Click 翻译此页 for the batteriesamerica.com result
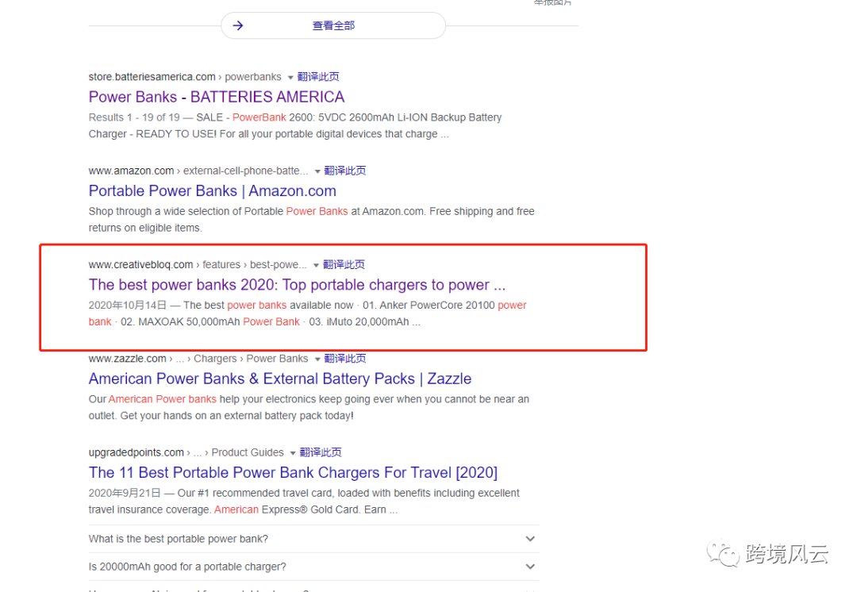Image resolution: width=857 pixels, height=592 pixels. coord(318,76)
